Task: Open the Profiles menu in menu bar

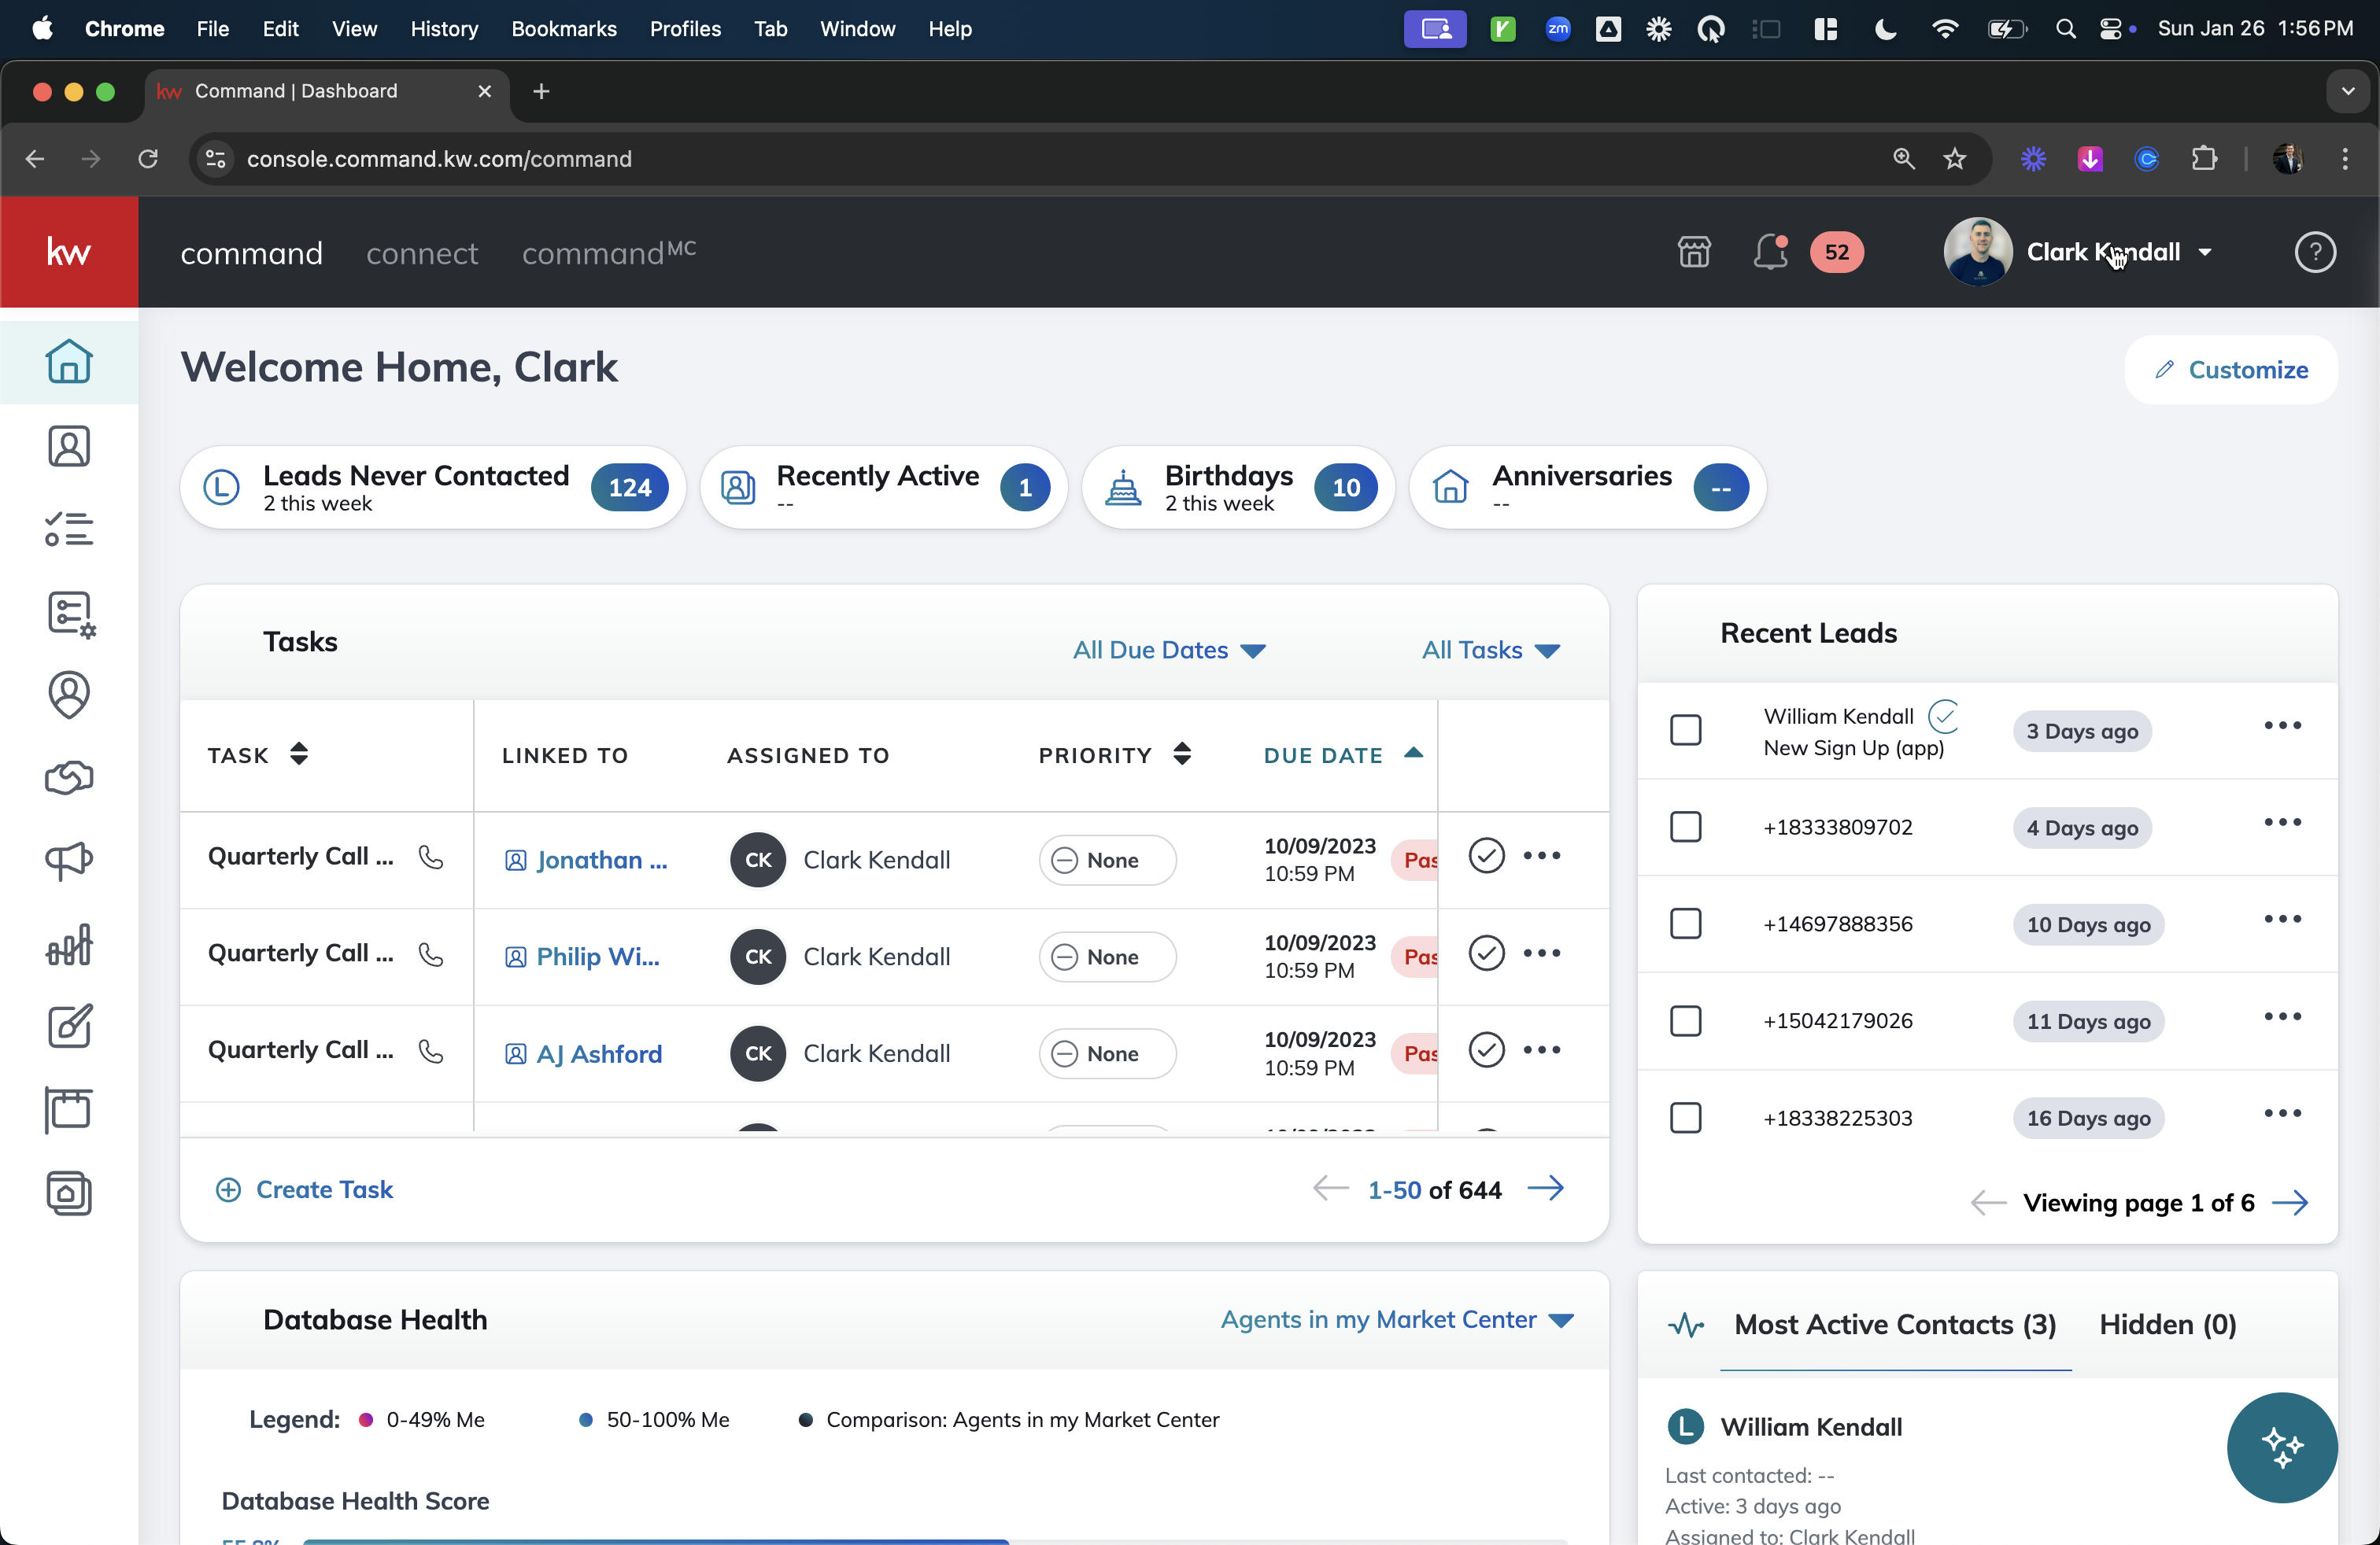Action: [x=685, y=29]
